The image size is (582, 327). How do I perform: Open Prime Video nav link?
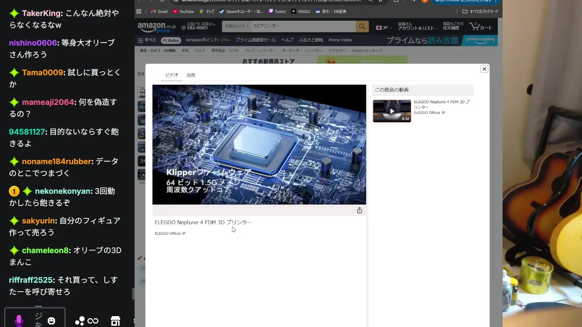(340, 40)
